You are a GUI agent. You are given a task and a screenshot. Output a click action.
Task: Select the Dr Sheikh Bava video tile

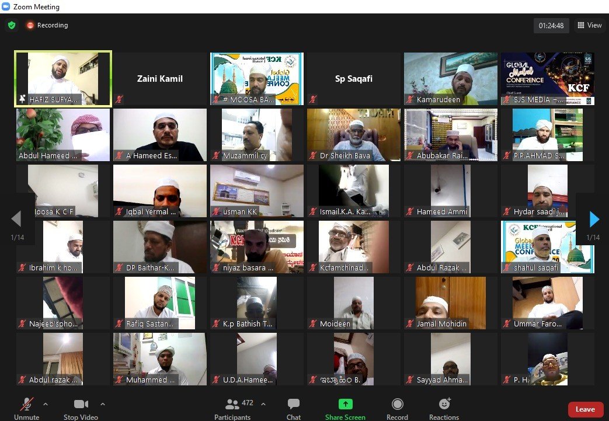pyautogui.click(x=354, y=134)
